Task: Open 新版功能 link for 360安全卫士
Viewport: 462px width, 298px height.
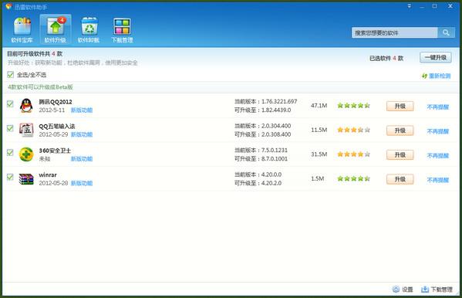Action: (82, 159)
